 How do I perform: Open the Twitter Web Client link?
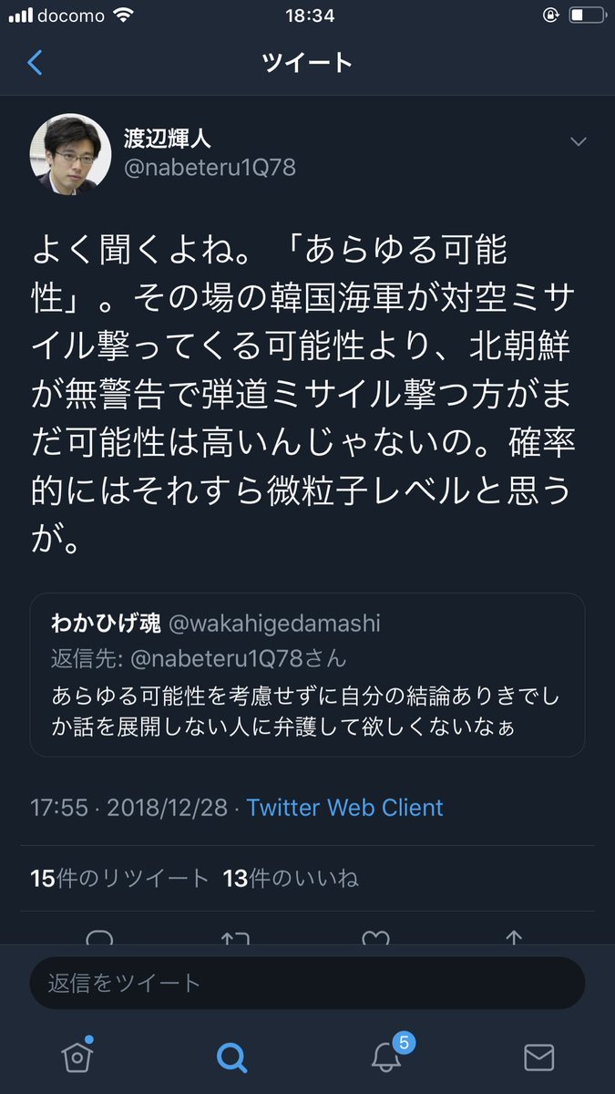click(x=344, y=808)
